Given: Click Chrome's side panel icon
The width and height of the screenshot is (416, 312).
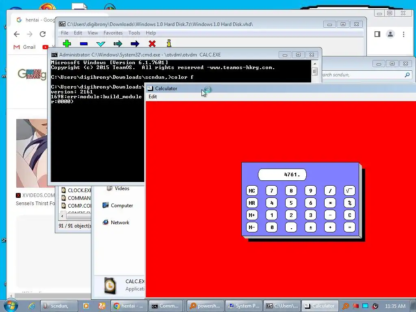Looking at the screenshot, I should click(x=377, y=34).
